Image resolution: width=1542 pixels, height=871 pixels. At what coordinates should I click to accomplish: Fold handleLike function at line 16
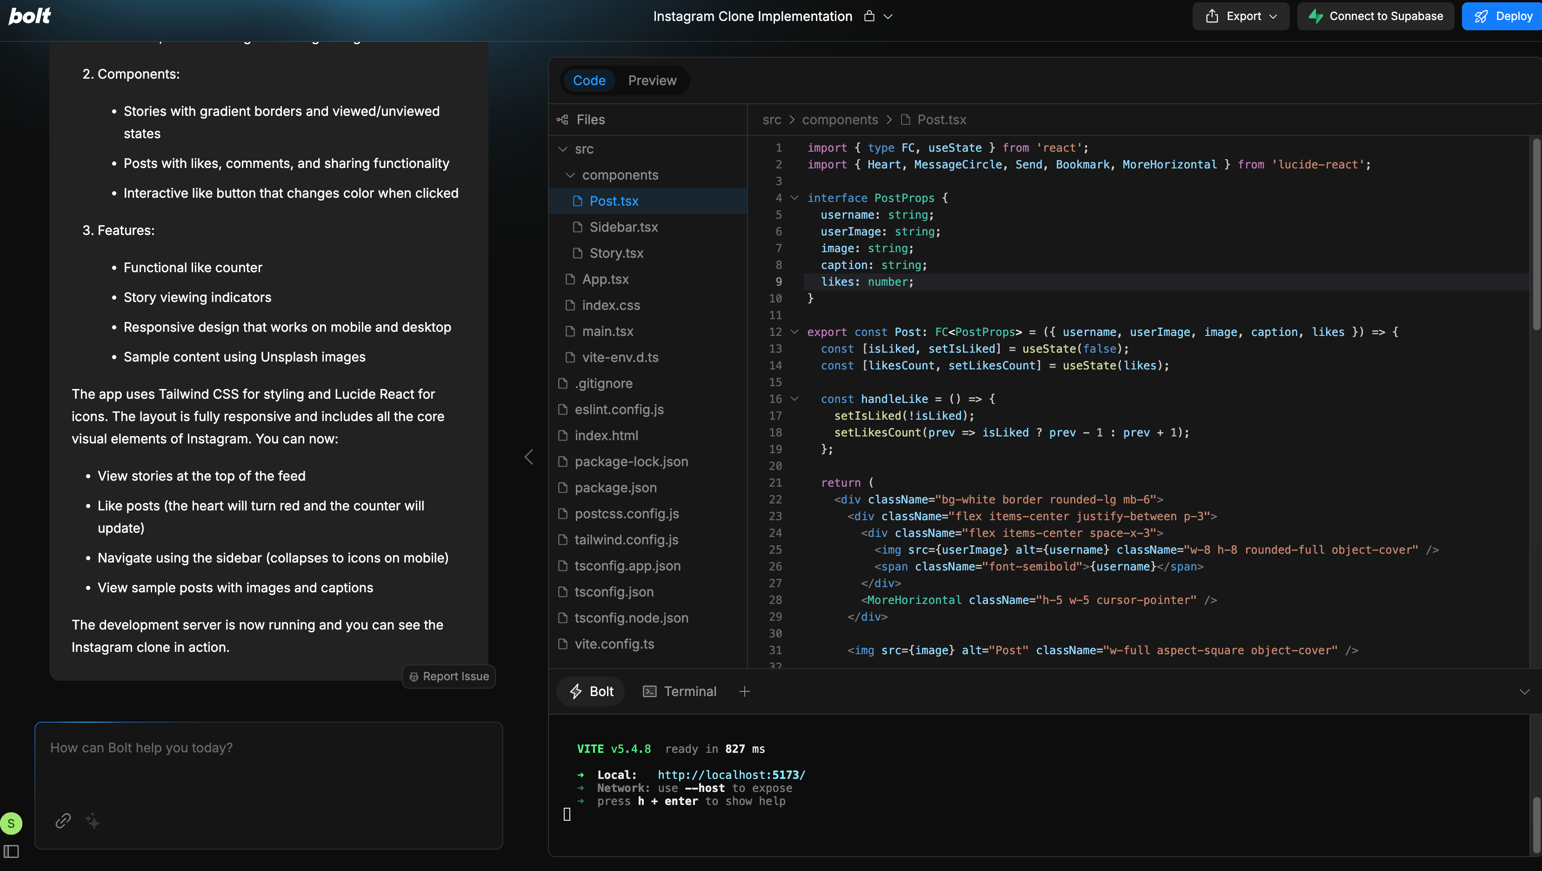(794, 399)
